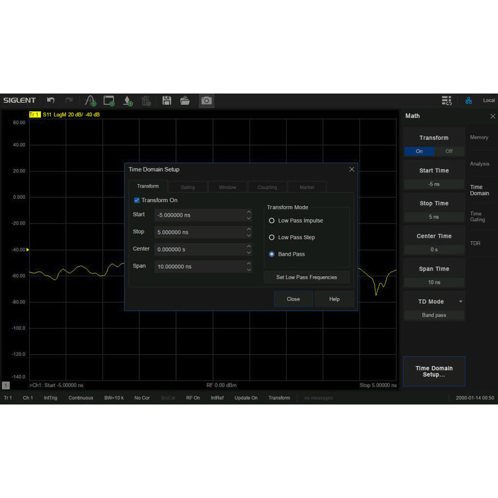The image size is (498, 498).
Task: Select the Low Pass Step transform mode
Action: pyautogui.click(x=272, y=237)
